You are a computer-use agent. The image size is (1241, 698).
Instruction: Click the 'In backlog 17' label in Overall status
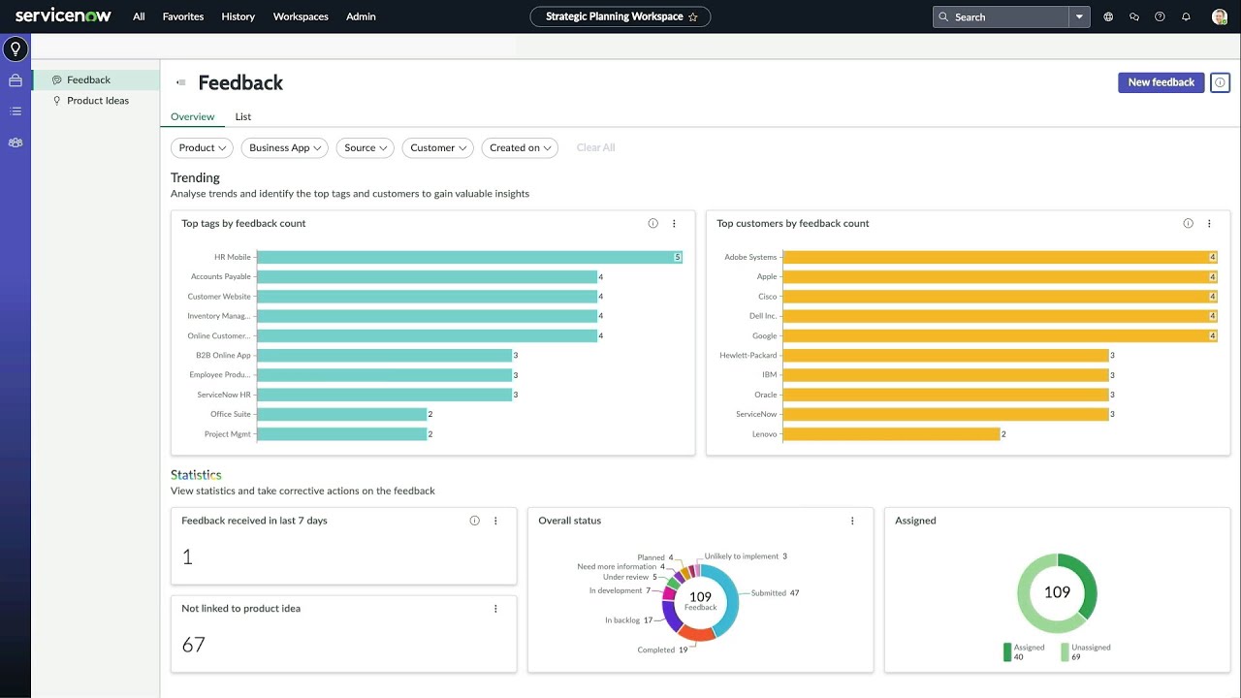coord(628,620)
